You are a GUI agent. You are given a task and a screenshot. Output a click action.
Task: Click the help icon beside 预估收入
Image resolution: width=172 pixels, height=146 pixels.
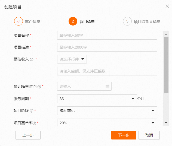pos(32,59)
